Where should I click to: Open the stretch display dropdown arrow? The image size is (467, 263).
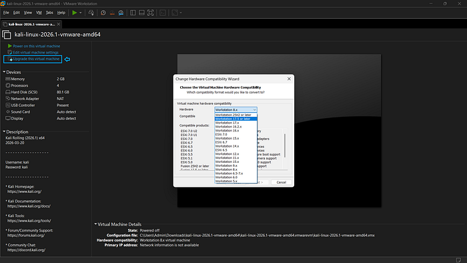point(181,13)
